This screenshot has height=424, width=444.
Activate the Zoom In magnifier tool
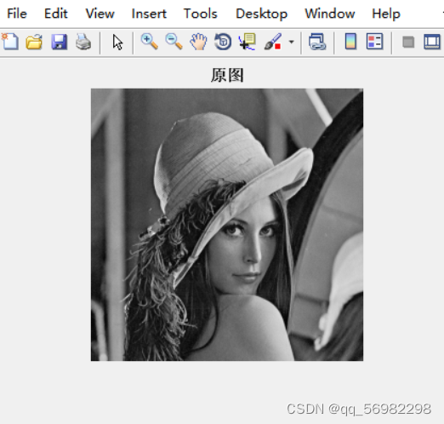point(150,42)
